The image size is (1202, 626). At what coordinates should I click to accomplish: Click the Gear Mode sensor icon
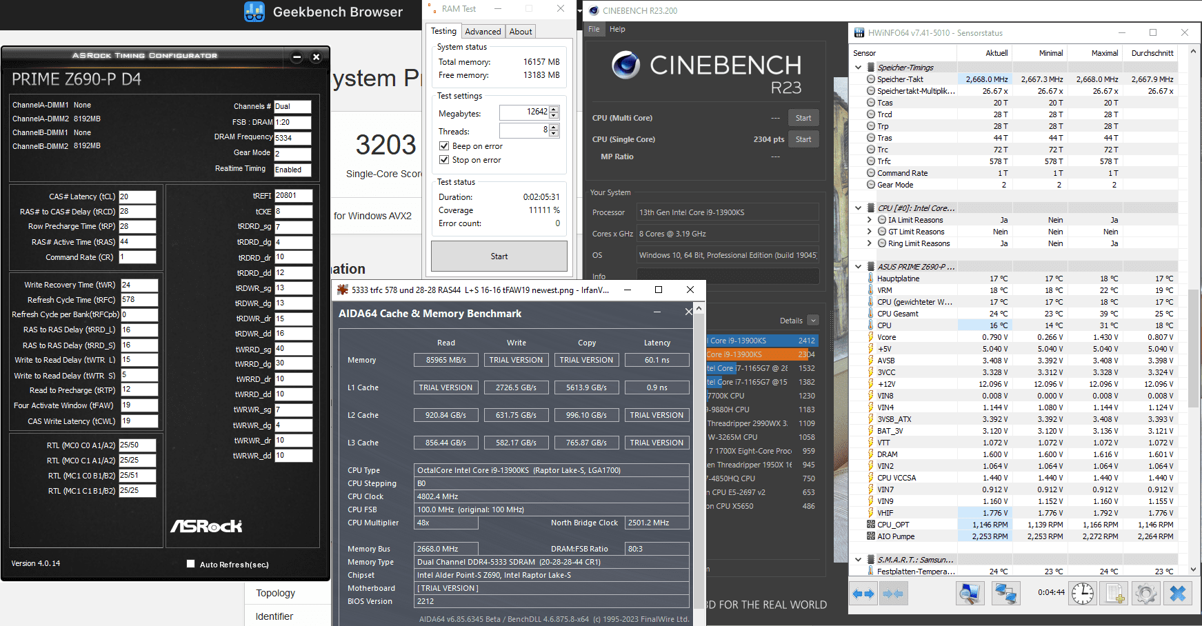[x=871, y=185]
